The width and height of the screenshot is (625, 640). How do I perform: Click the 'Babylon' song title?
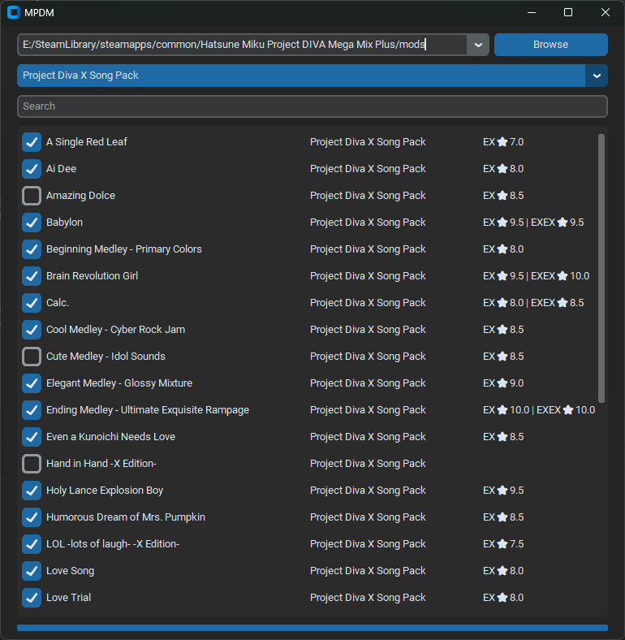(64, 223)
